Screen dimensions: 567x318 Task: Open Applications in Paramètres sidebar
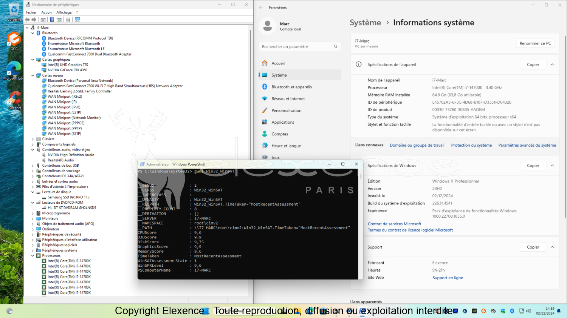point(300,122)
